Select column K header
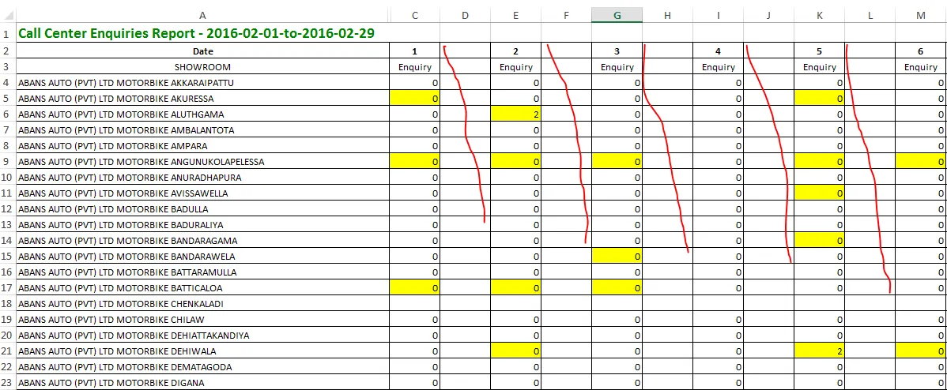The image size is (947, 390). [x=819, y=16]
